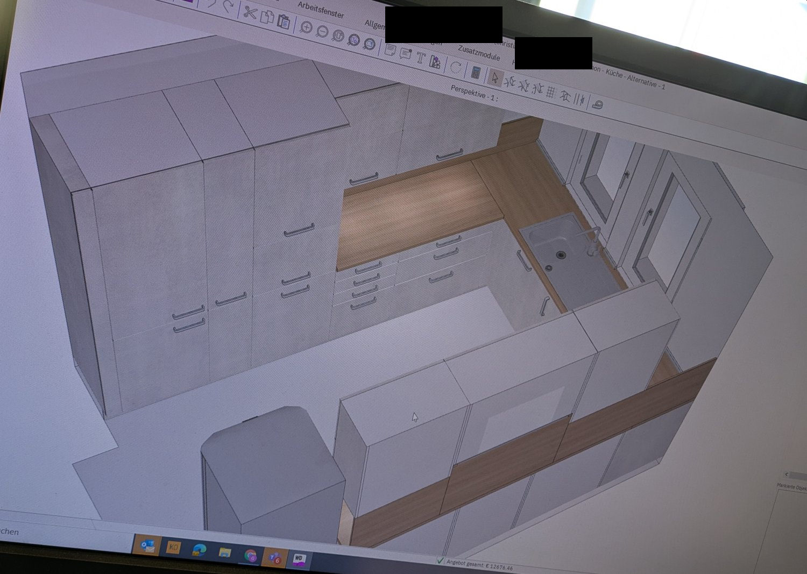
Task: Click the copy documents icon
Action: point(267,17)
